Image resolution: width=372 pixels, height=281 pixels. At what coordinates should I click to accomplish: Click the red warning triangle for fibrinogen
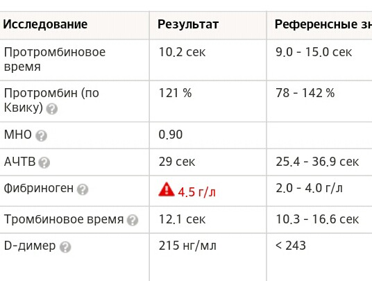tap(167, 189)
